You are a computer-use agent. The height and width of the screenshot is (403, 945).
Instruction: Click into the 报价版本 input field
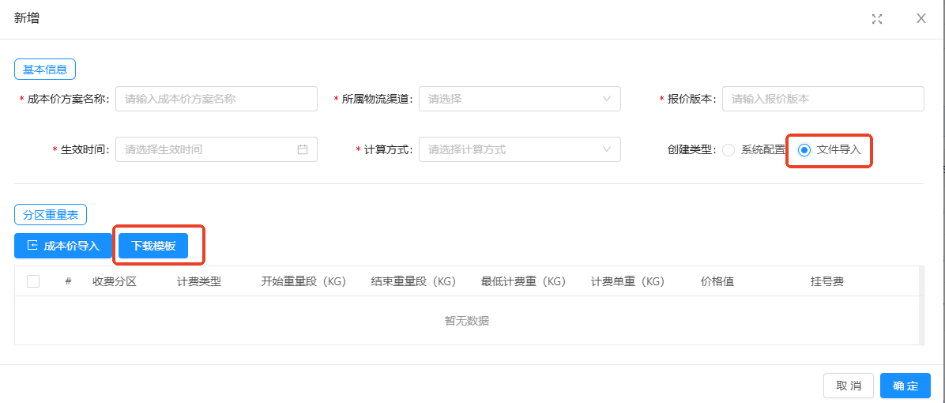823,99
